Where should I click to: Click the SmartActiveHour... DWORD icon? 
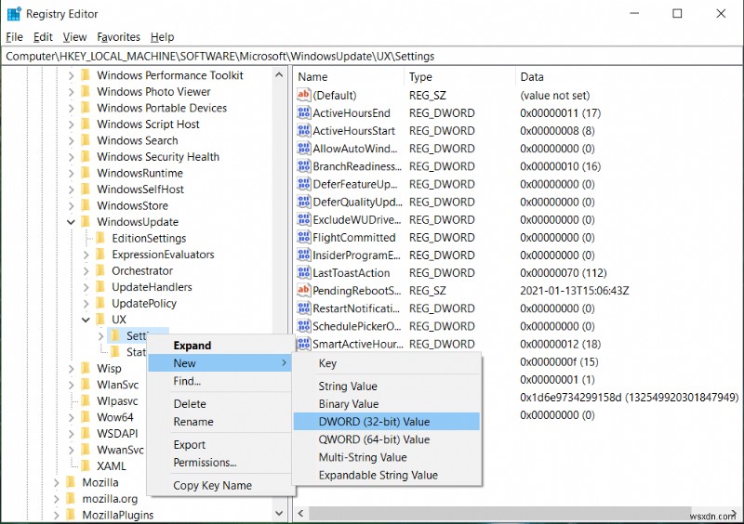click(x=304, y=344)
